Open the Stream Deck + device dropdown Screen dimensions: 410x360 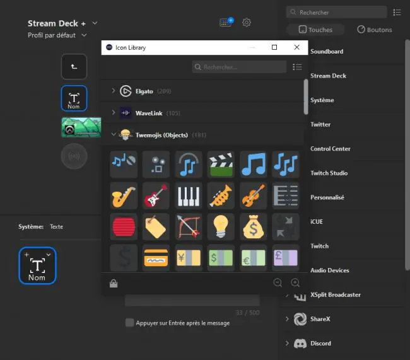(x=95, y=23)
